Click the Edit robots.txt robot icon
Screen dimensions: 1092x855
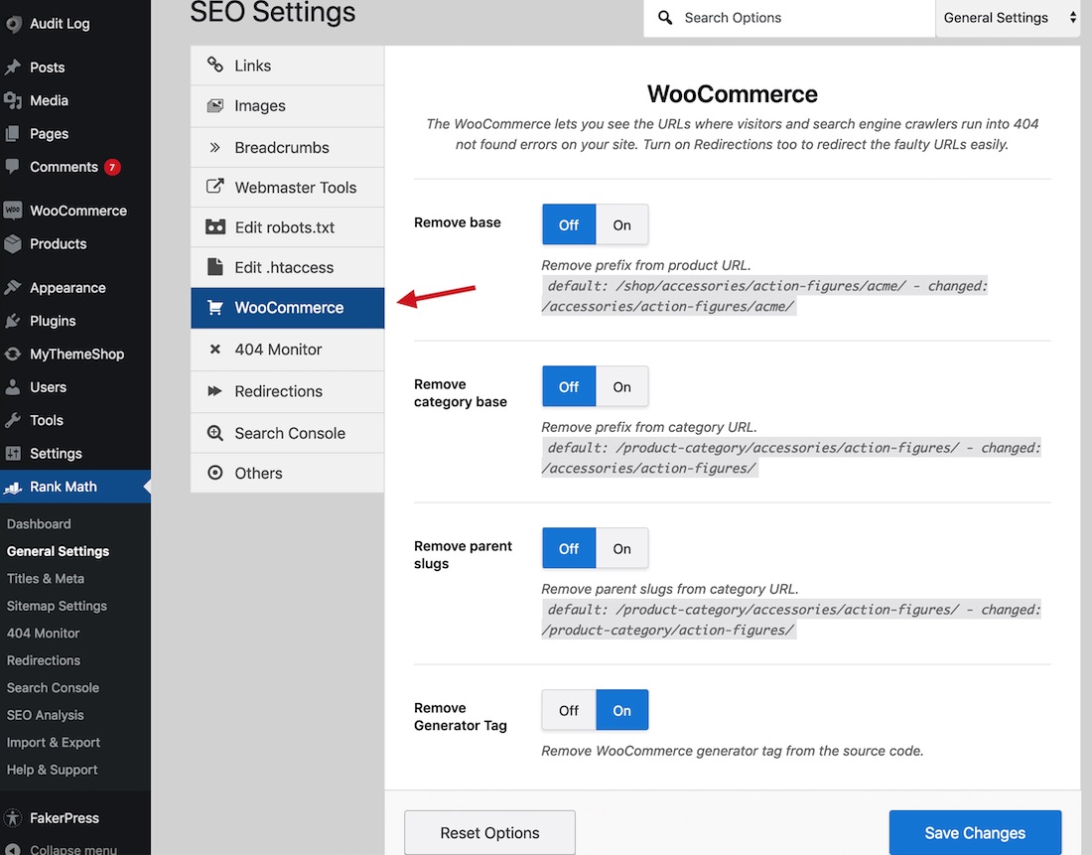[x=214, y=227]
